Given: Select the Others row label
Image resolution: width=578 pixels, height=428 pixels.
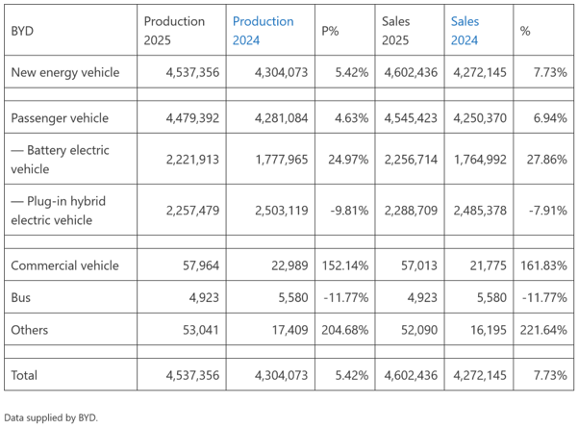Looking at the screenshot, I should (30, 331).
